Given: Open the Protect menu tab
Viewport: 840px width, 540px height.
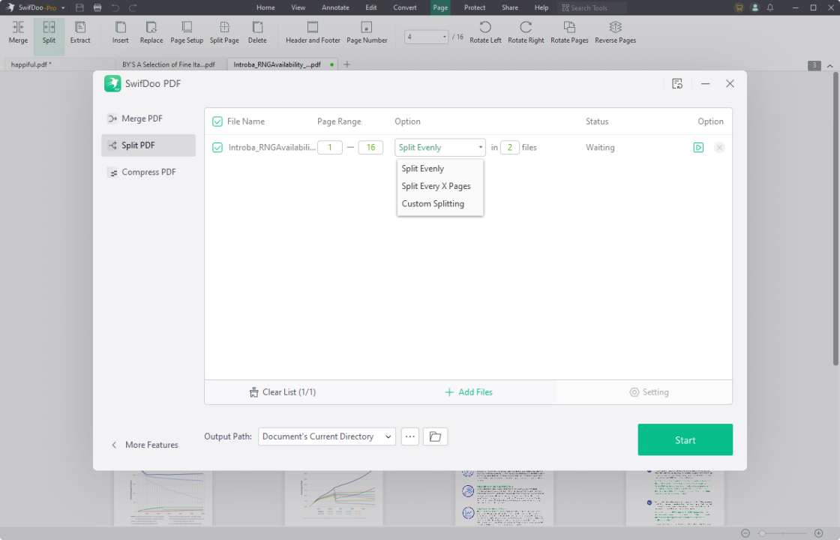Looking at the screenshot, I should 475,7.
